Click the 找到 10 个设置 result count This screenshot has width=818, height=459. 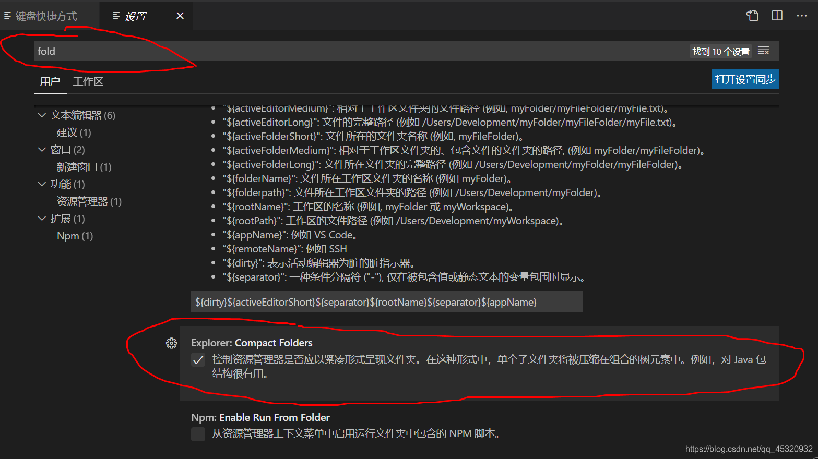pos(721,51)
